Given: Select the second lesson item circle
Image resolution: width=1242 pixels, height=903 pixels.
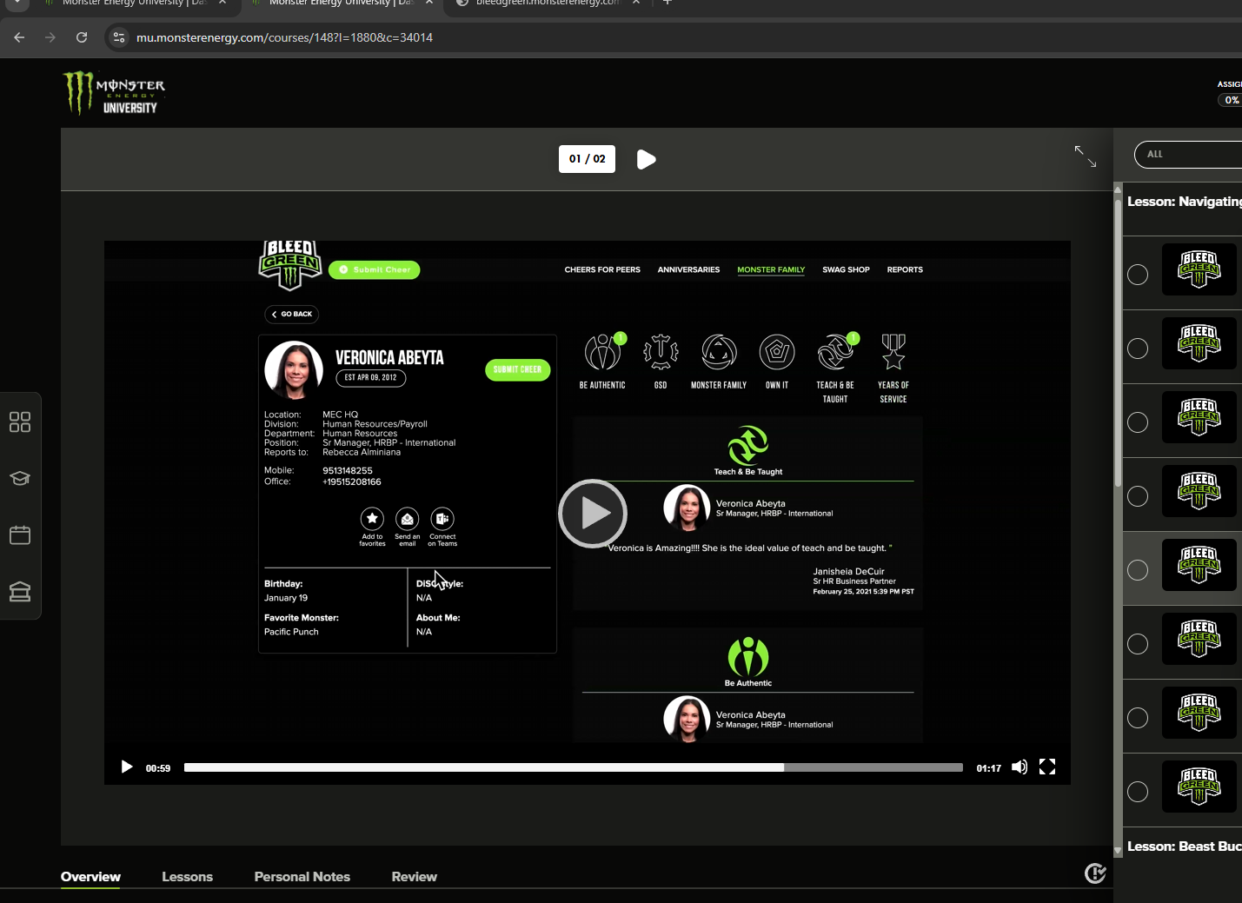Looking at the screenshot, I should (x=1138, y=349).
